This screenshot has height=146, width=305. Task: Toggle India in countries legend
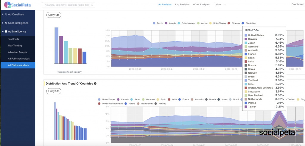tap(172, 99)
